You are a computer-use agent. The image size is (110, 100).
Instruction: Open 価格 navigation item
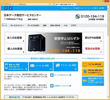[45, 26]
